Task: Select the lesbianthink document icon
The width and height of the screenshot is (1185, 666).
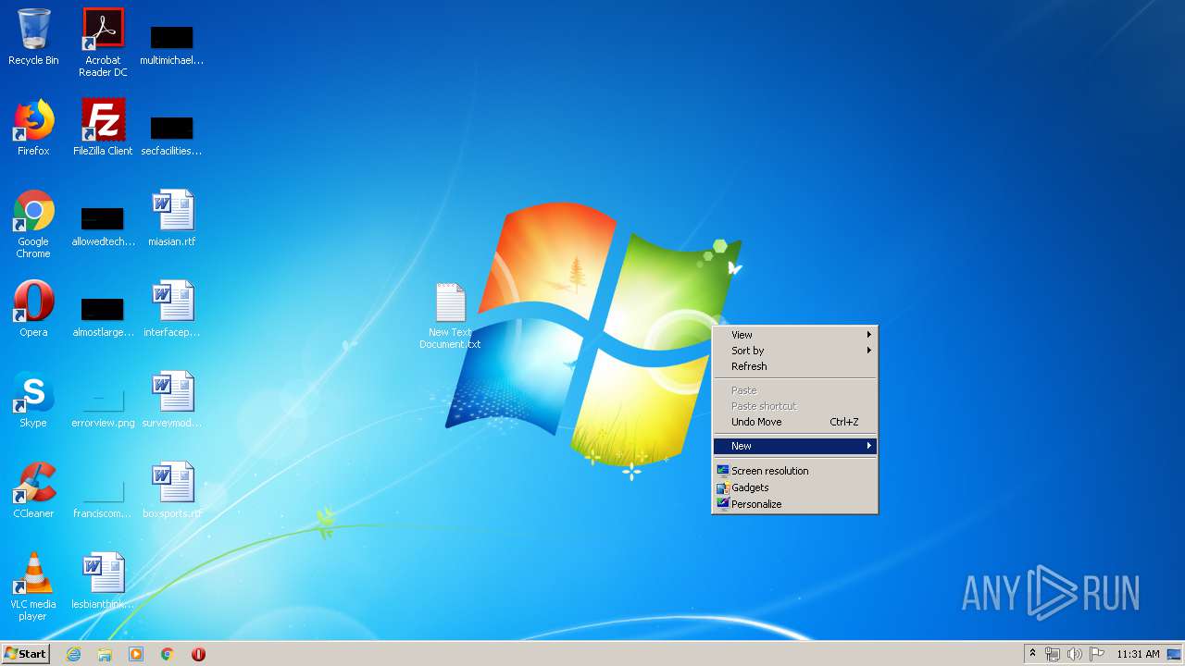Action: click(103, 581)
